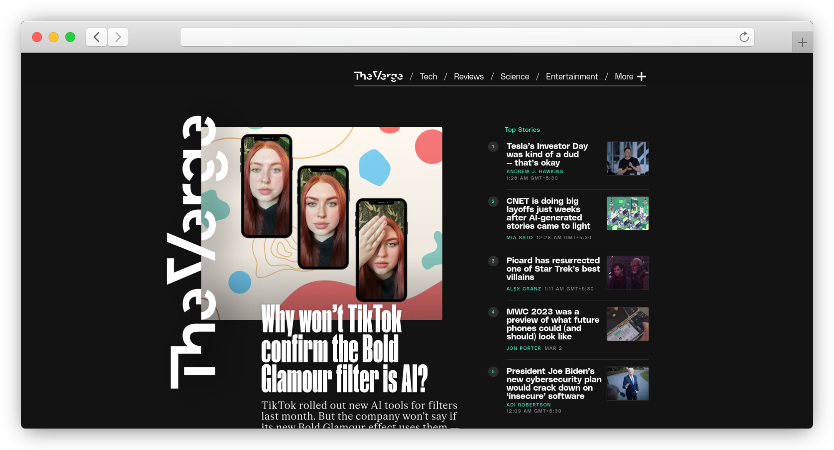Click the browser forward arrow button
The image size is (834, 450).
[118, 37]
